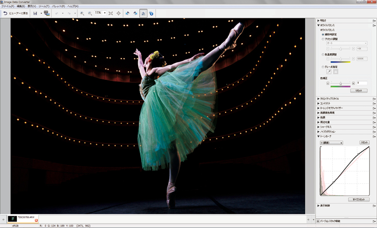Click the save floppy disk icon
This screenshot has width=377, height=228.
[x=35, y=13]
